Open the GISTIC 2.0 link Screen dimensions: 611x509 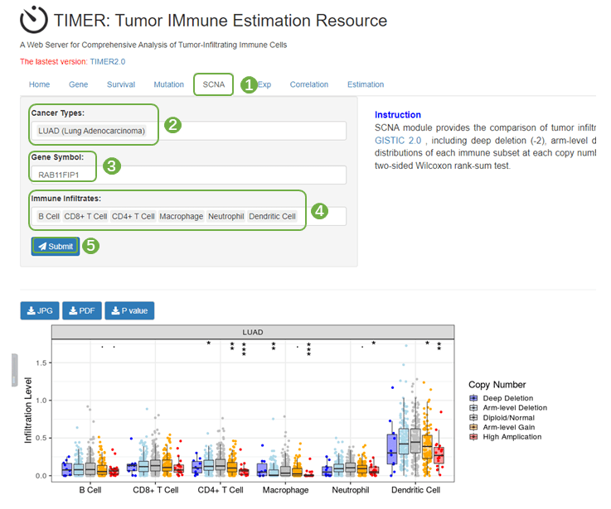pos(398,142)
